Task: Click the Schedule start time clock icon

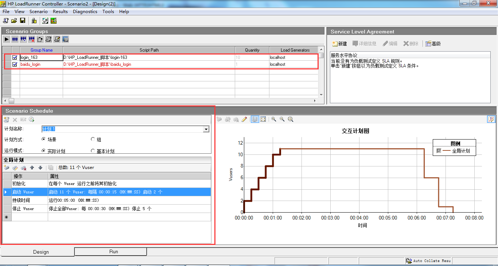Action: 32,120
